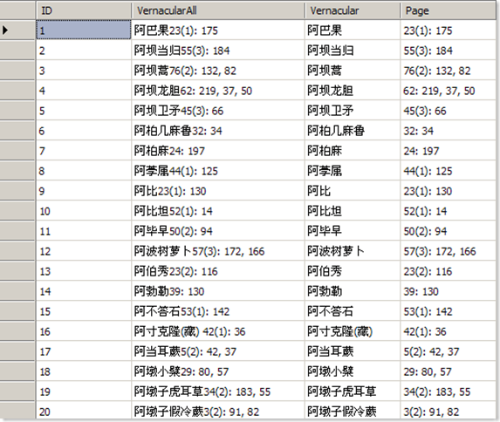
Task: Click Vernacular cell '阿坝龙胆'
Action: tap(353, 91)
